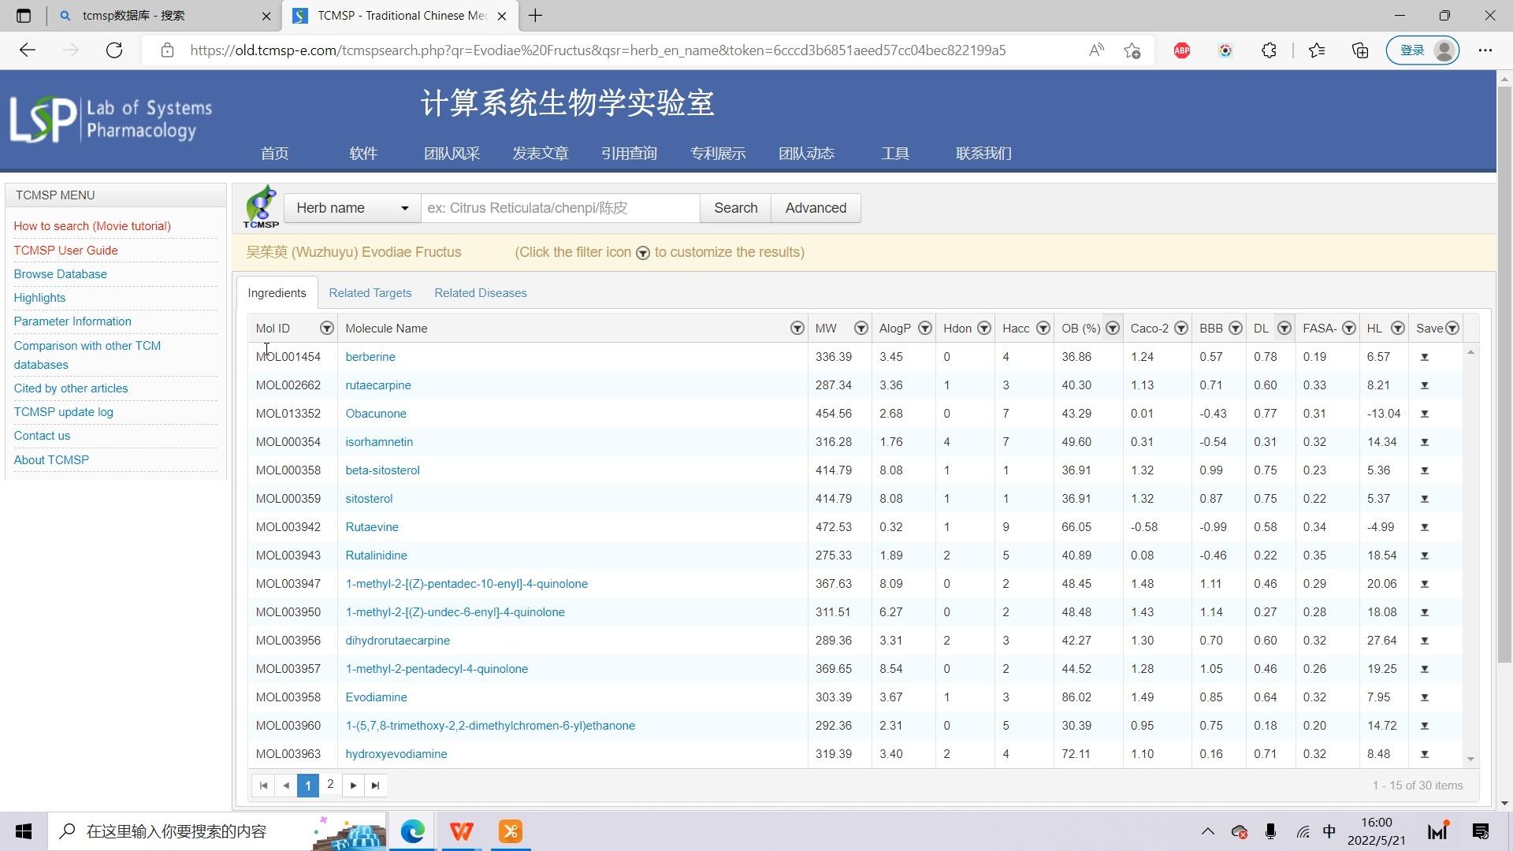This screenshot has height=851, width=1513.
Task: Open the ABP adblocker extension icon
Action: pyautogui.click(x=1181, y=50)
